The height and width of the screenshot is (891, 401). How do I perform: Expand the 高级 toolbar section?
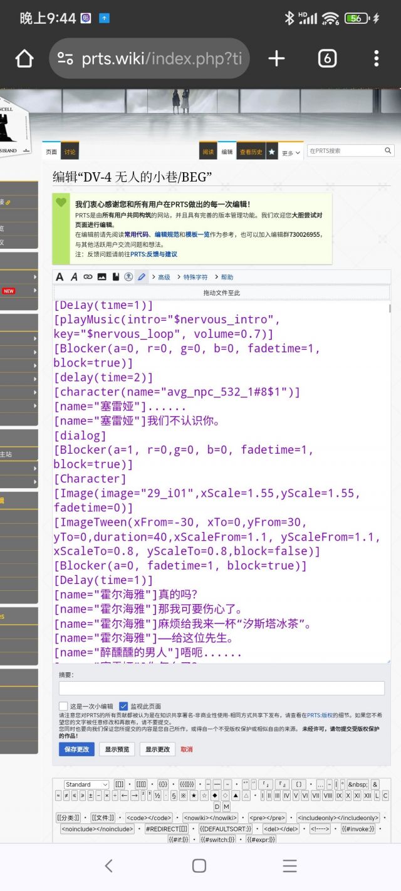point(161,277)
